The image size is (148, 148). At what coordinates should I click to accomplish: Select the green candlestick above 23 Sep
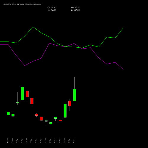51,123
